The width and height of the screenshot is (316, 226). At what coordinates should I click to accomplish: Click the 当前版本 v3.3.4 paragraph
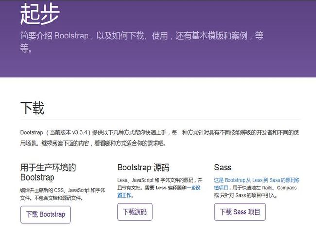pyautogui.click(x=159, y=138)
